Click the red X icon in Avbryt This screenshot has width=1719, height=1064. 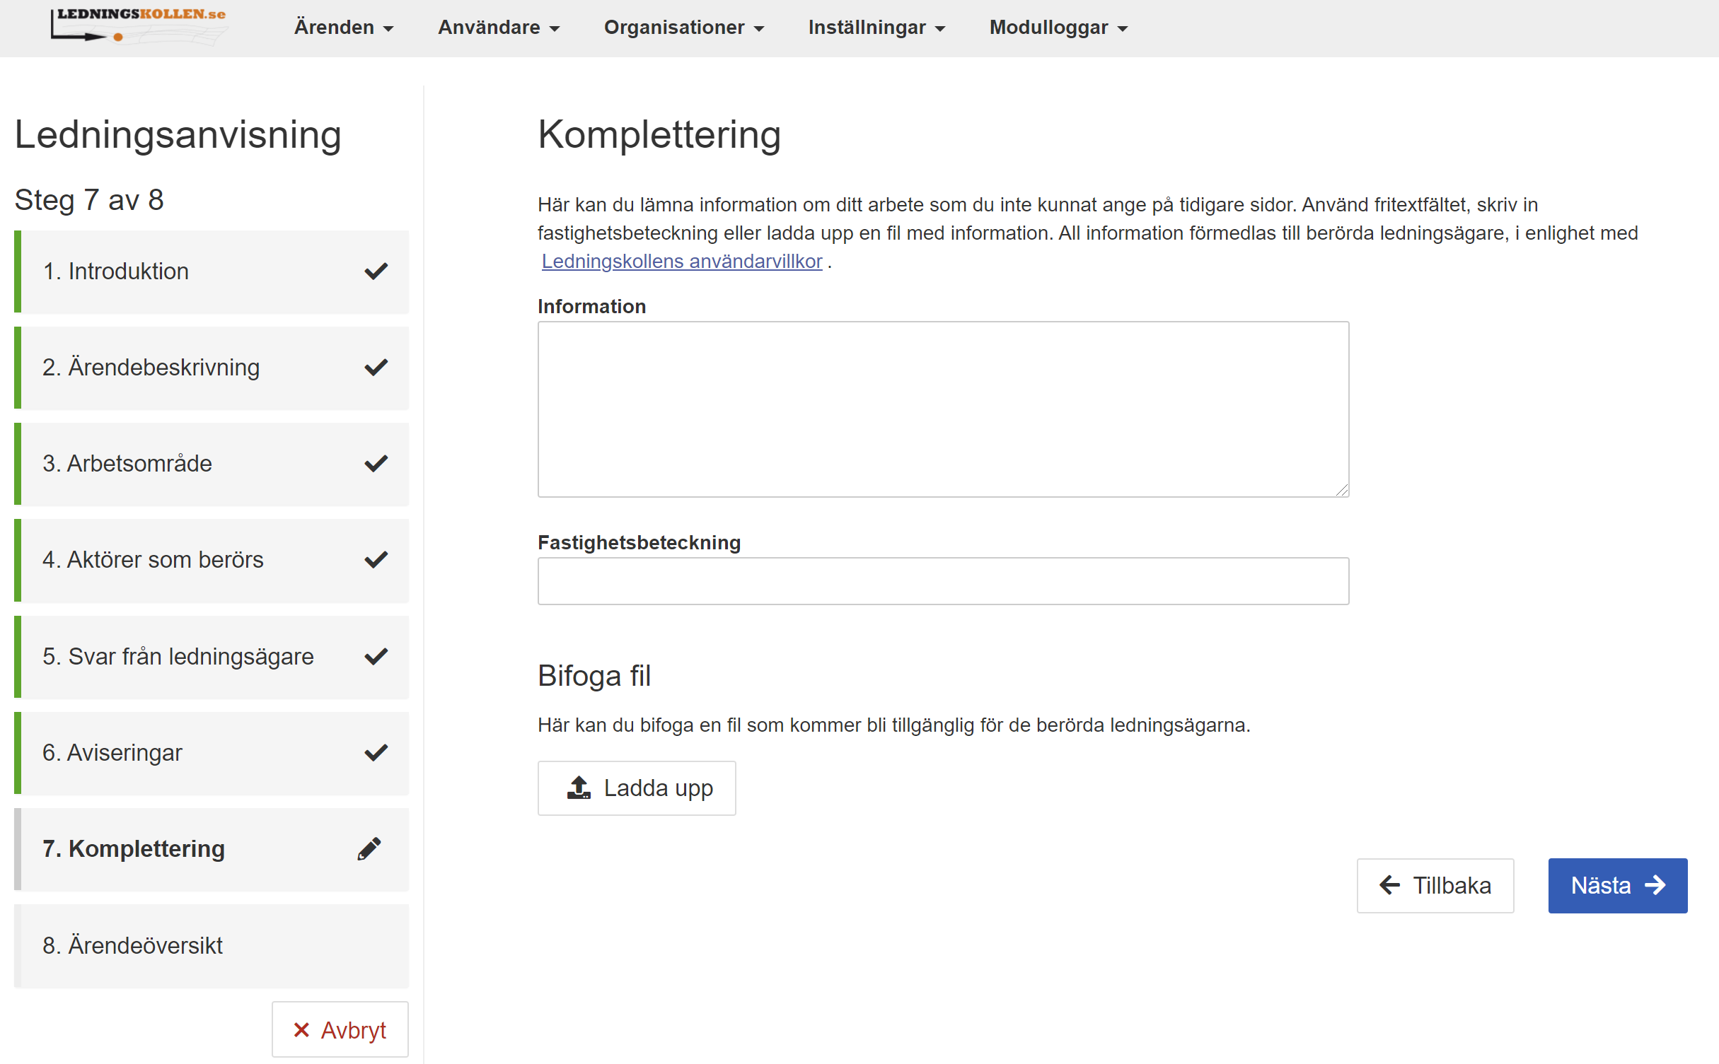(x=303, y=1029)
